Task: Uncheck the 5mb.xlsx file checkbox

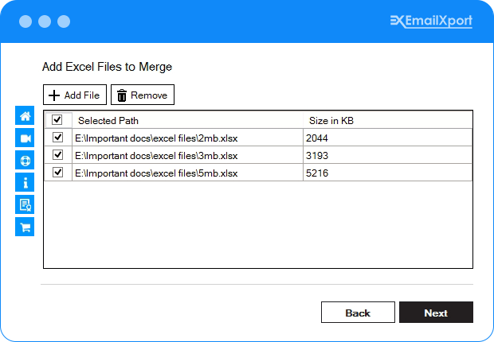Action: point(57,173)
